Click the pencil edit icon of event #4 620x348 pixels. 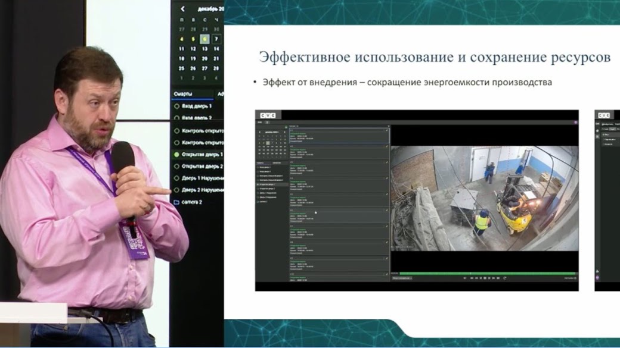[x=387, y=178]
